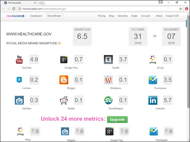Image resolution: width=190 pixels, height=142 pixels.
Task: Click the Lockerz score 0.2
Action: pyautogui.click(x=34, y=80)
